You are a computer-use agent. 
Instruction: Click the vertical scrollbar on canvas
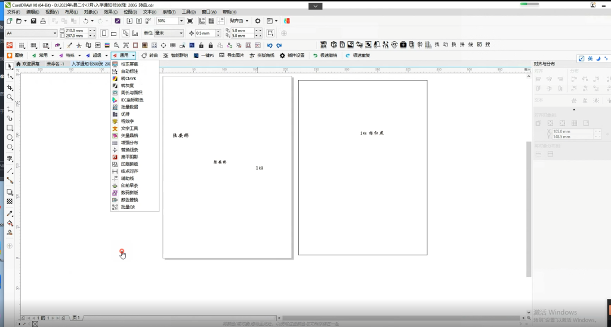pyautogui.click(x=528, y=209)
